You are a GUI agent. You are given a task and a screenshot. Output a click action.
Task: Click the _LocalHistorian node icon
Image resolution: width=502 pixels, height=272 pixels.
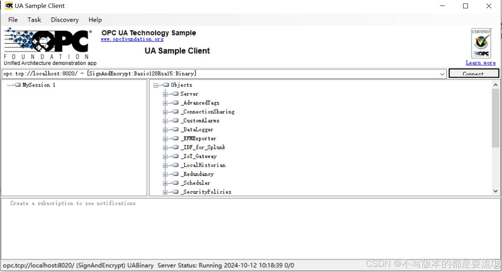point(175,165)
